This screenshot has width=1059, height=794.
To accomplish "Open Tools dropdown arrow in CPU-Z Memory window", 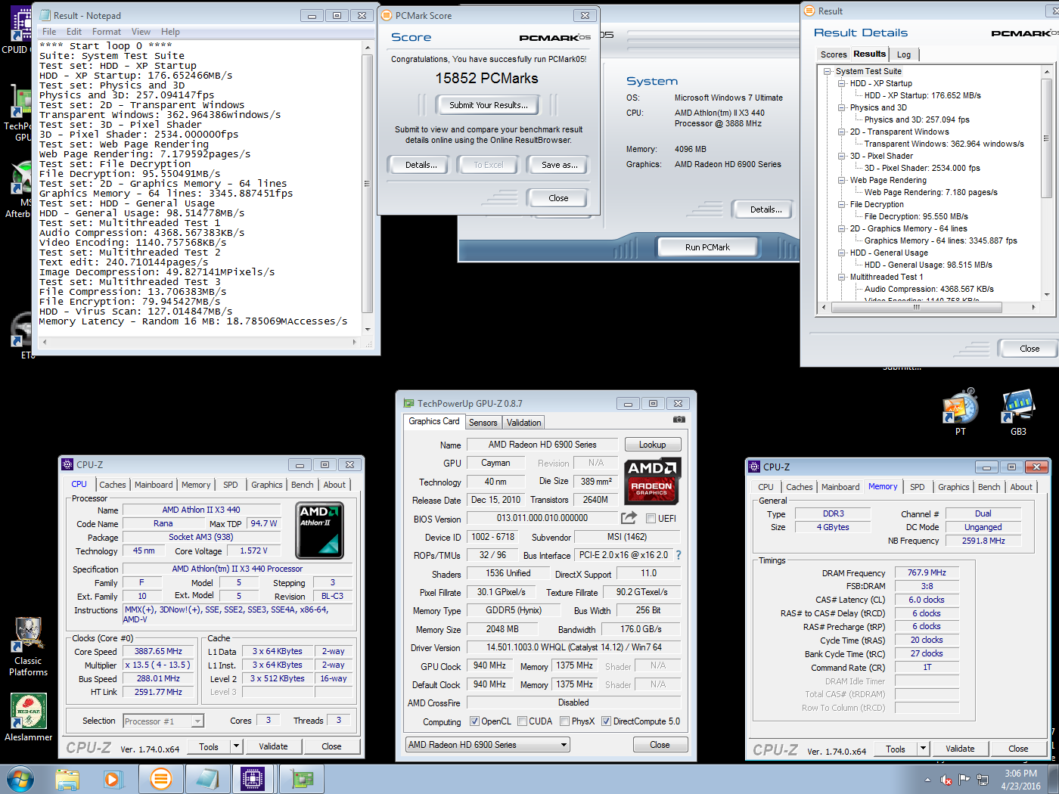I will click(x=922, y=749).
